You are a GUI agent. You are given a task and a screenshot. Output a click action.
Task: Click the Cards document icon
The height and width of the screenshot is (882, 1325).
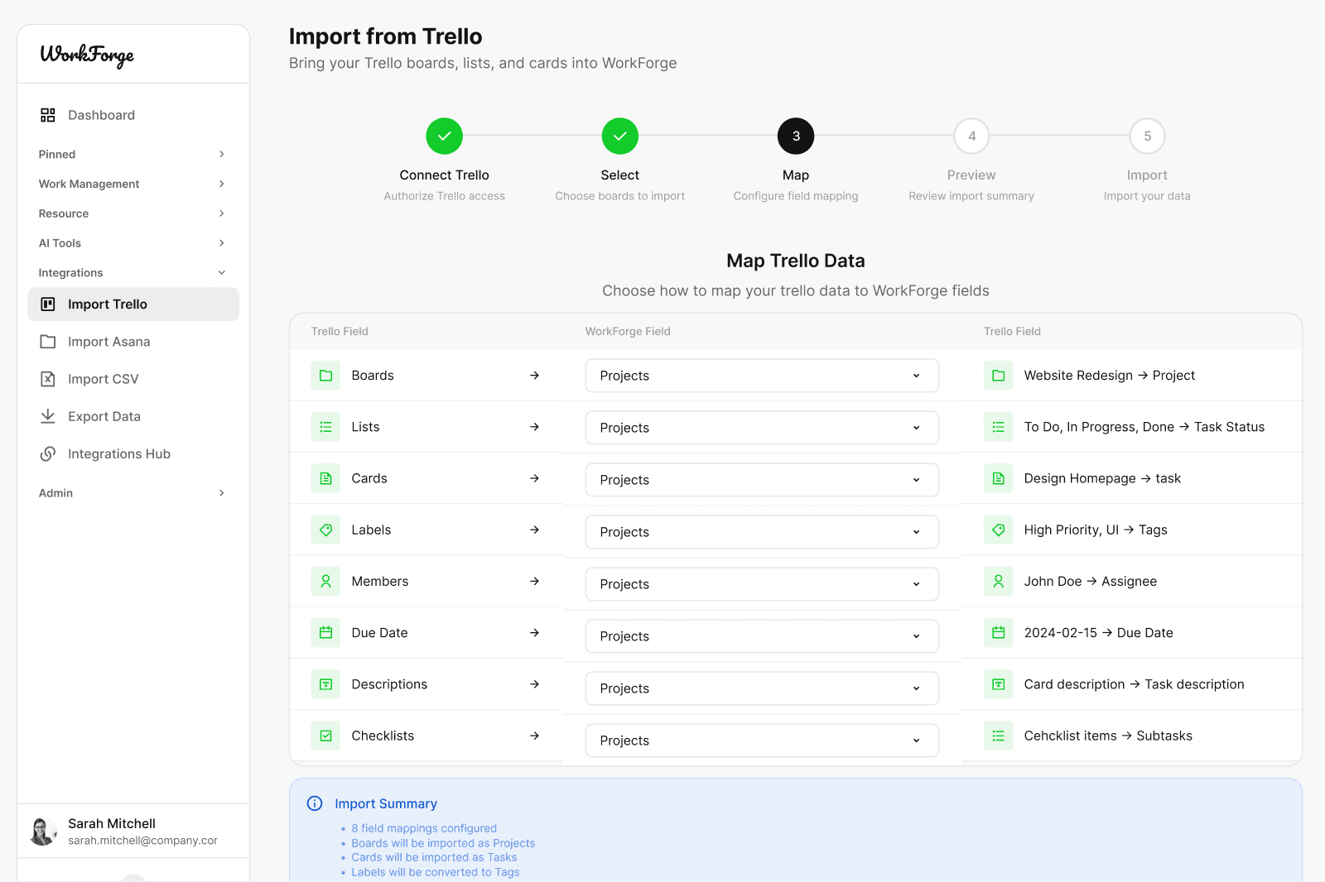point(325,477)
